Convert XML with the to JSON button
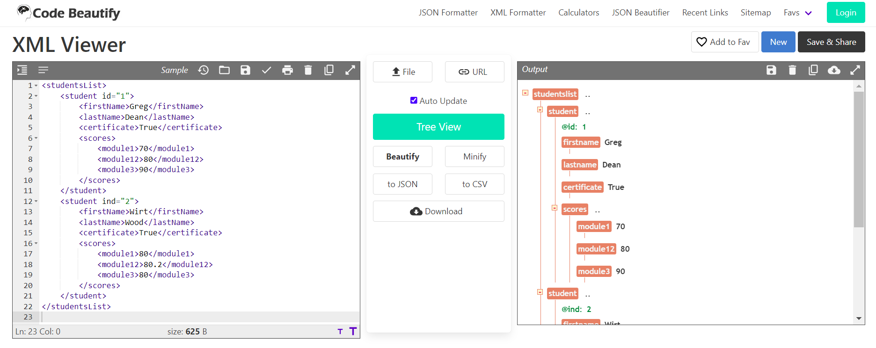This screenshot has width=876, height=348. point(402,184)
